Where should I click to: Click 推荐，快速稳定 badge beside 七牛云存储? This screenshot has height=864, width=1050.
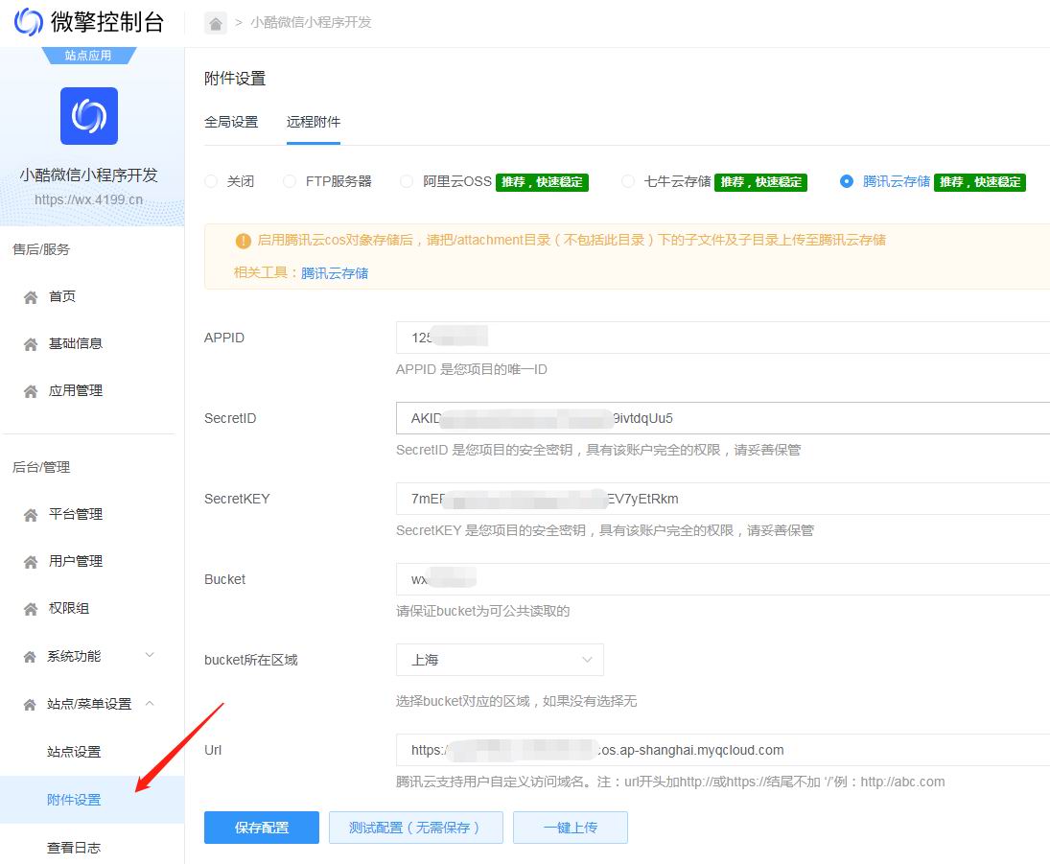pyautogui.click(x=760, y=182)
